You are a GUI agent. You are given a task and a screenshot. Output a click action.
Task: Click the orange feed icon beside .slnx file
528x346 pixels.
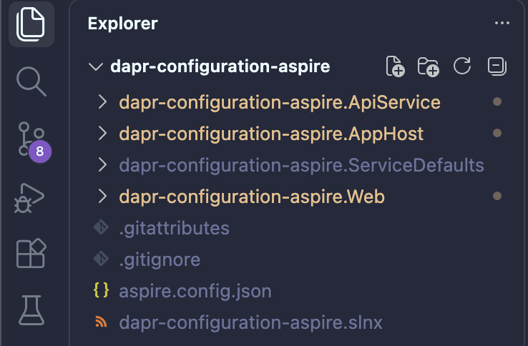(101, 322)
